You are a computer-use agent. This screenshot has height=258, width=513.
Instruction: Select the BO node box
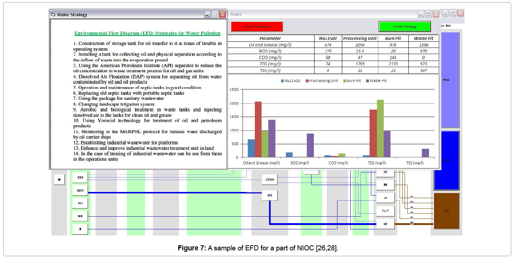pyautogui.click(x=80, y=216)
